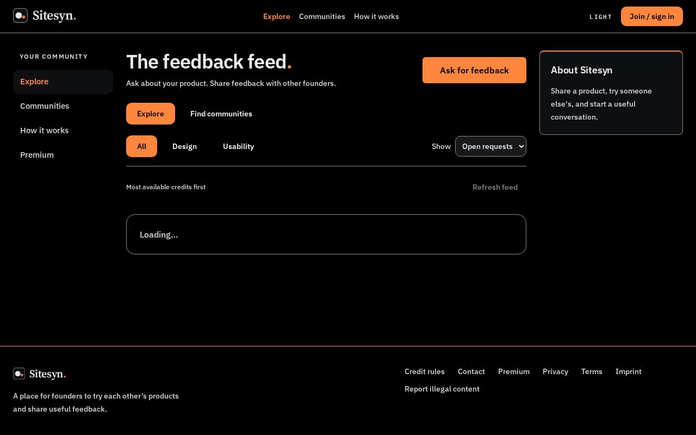The width and height of the screenshot is (696, 435).
Task: Click the 'YOUR COMMUNITY' sidebar label
Action: 54,57
